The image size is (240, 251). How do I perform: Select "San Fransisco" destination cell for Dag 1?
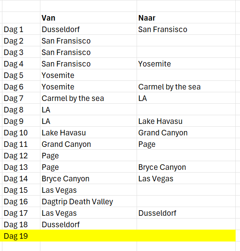pyautogui.click(x=162, y=29)
